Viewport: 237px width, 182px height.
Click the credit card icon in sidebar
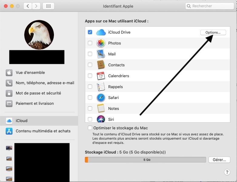click(9, 104)
